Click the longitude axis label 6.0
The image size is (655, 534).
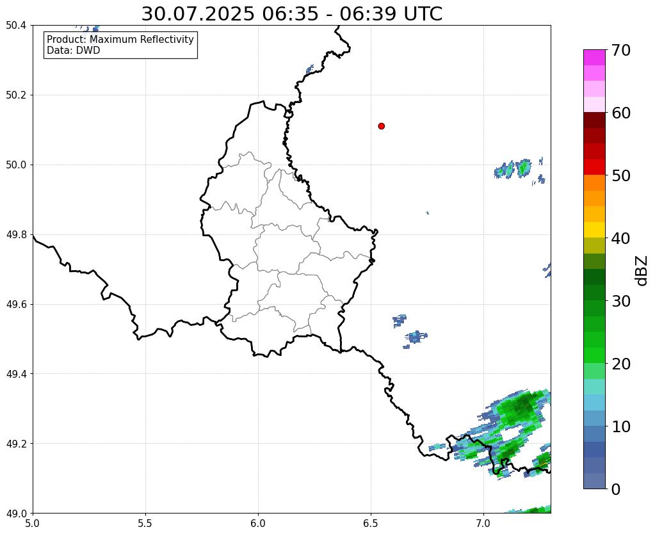(258, 523)
